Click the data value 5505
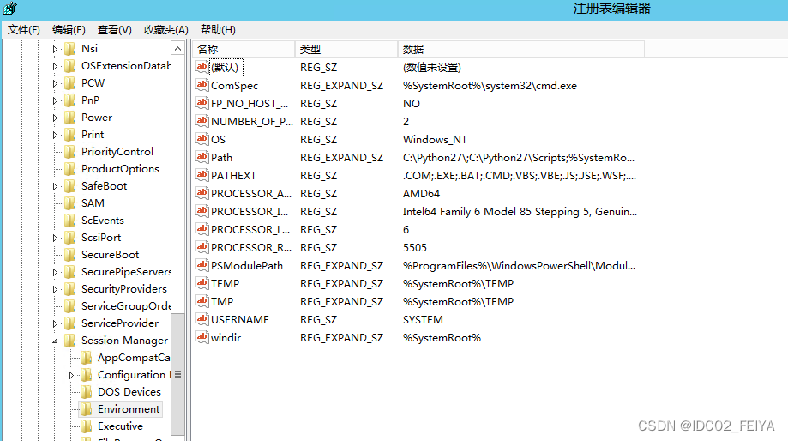 [415, 247]
